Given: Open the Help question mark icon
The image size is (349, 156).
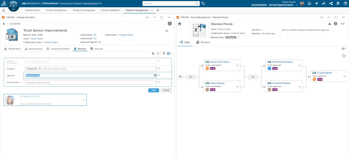Looking at the screenshot, I should pos(345,3).
